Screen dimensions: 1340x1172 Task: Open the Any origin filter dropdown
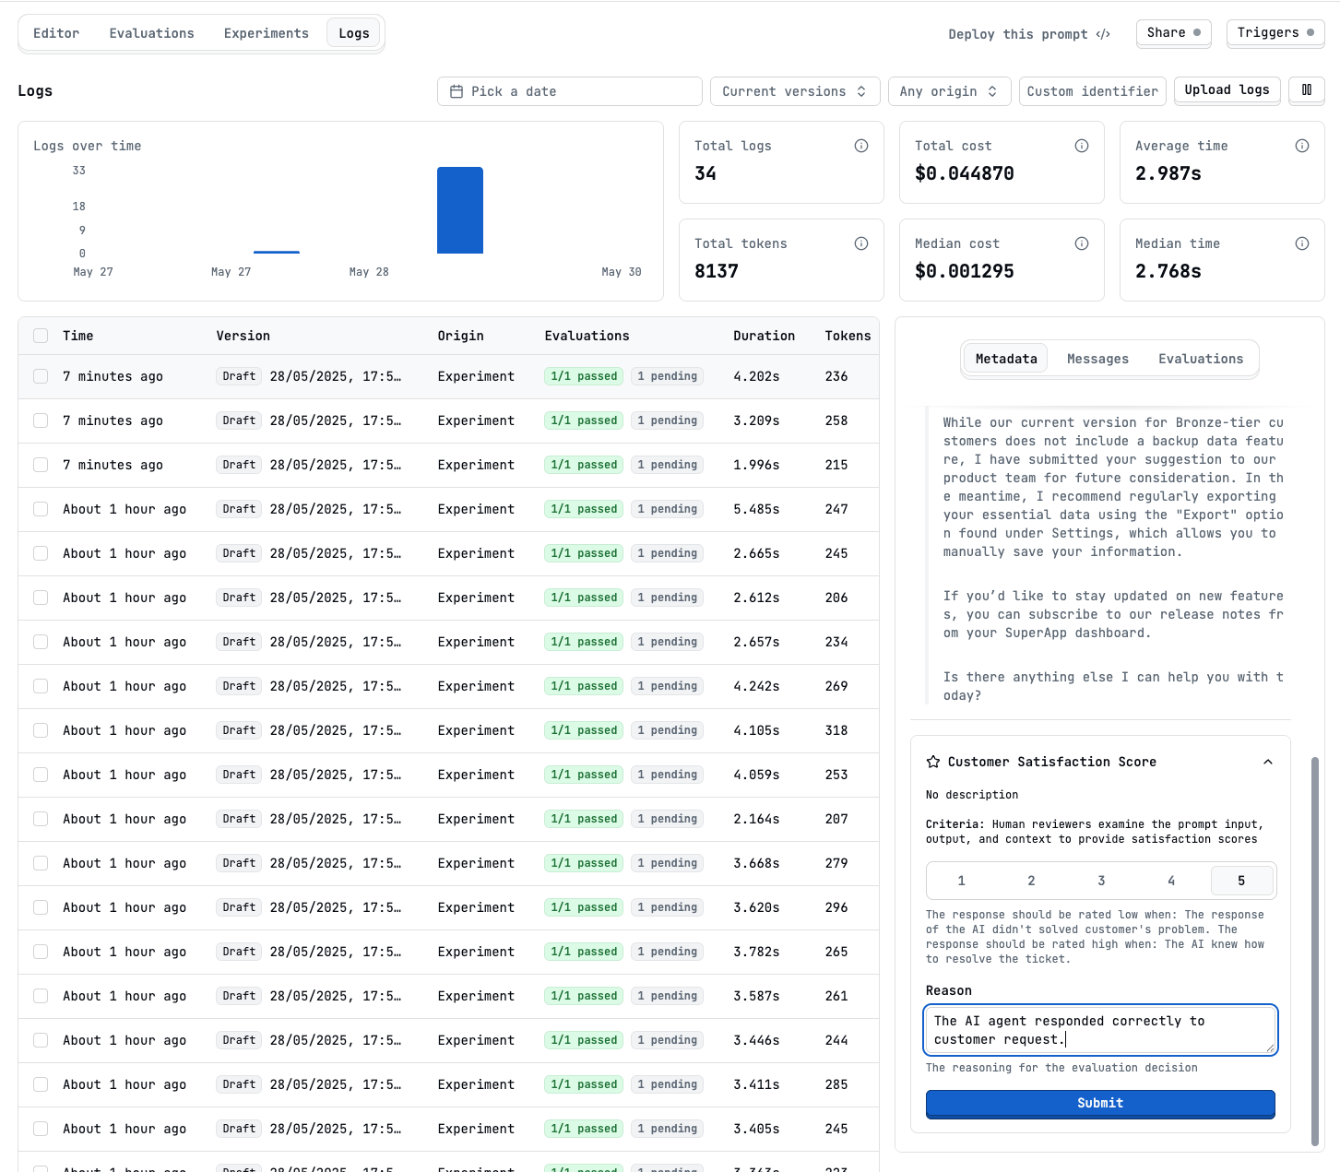pos(949,90)
